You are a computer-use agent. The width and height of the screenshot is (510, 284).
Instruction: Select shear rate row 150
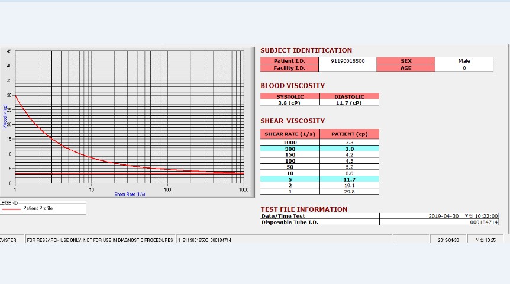click(x=290, y=155)
